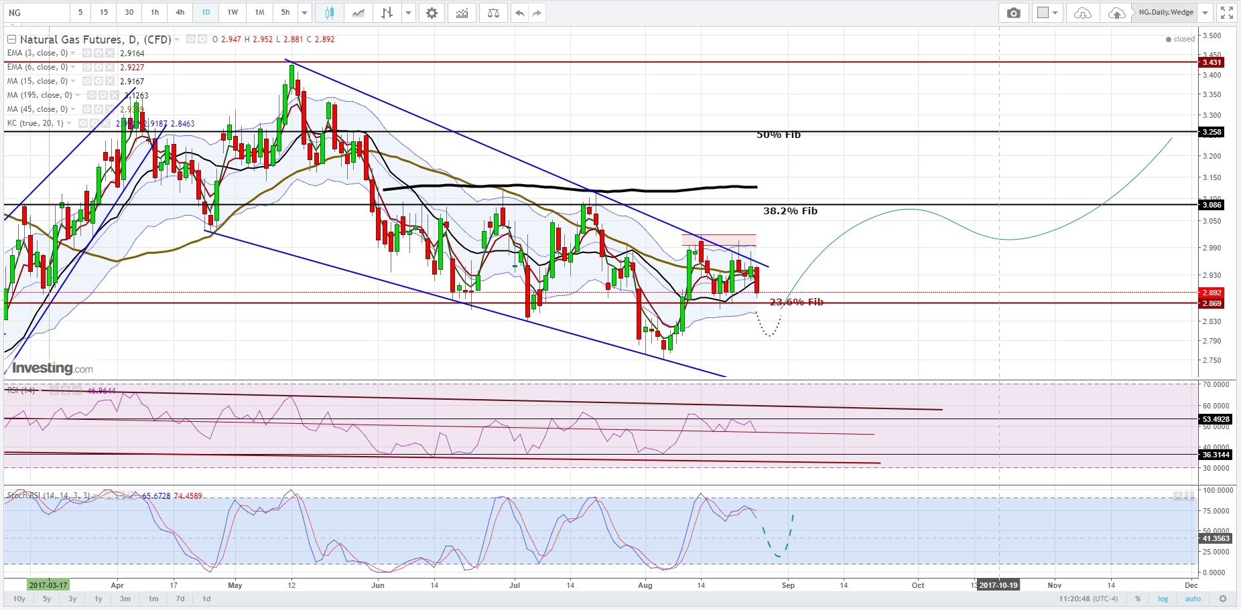This screenshot has width=1241, height=610.
Task: Open the indicators panel icon
Action: coord(462,13)
